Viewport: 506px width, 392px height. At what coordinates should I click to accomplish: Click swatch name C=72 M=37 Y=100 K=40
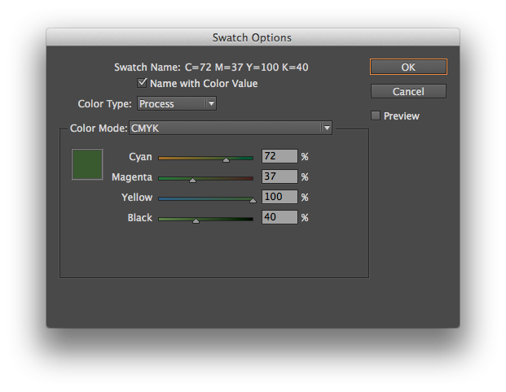pyautogui.click(x=247, y=67)
